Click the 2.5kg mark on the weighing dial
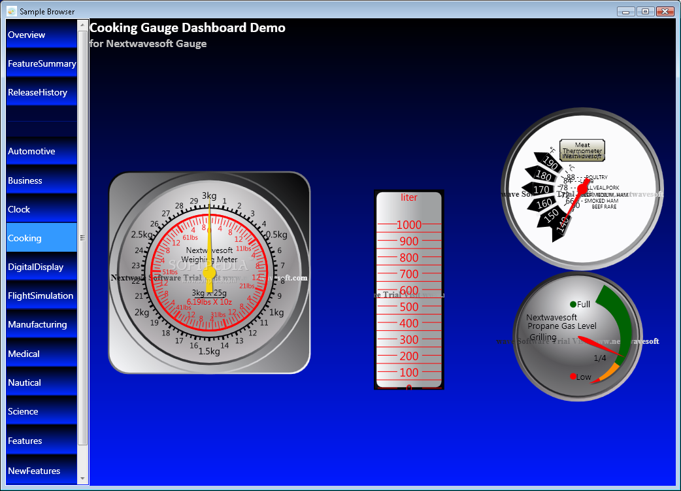The height and width of the screenshot is (491, 681). tap(142, 235)
